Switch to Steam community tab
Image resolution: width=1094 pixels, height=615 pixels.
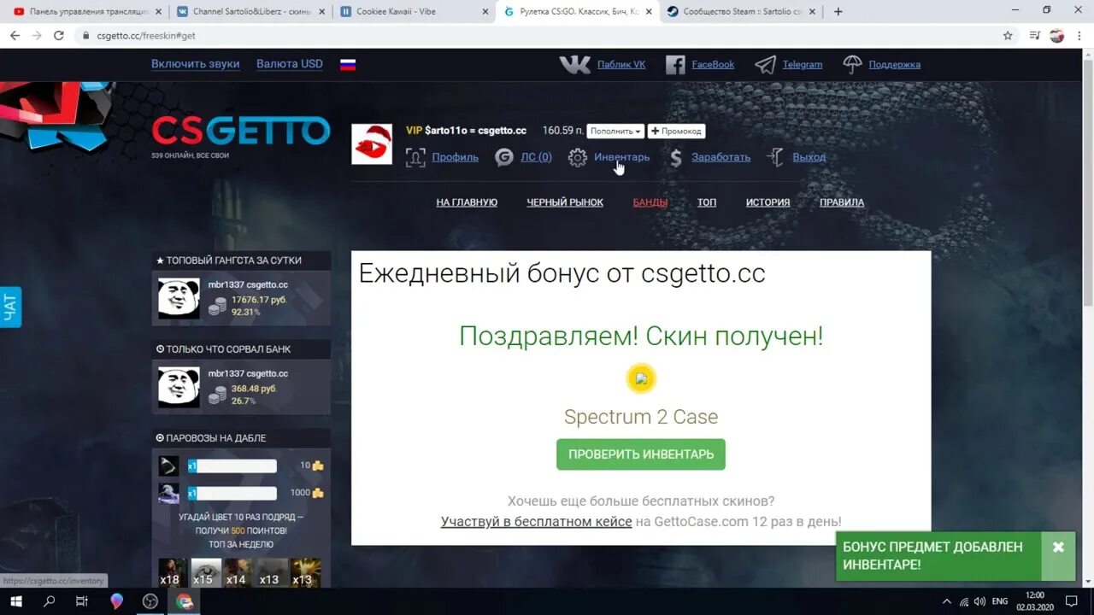click(x=741, y=12)
